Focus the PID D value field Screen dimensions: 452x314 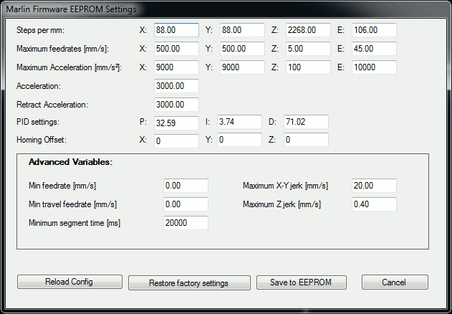click(x=306, y=122)
